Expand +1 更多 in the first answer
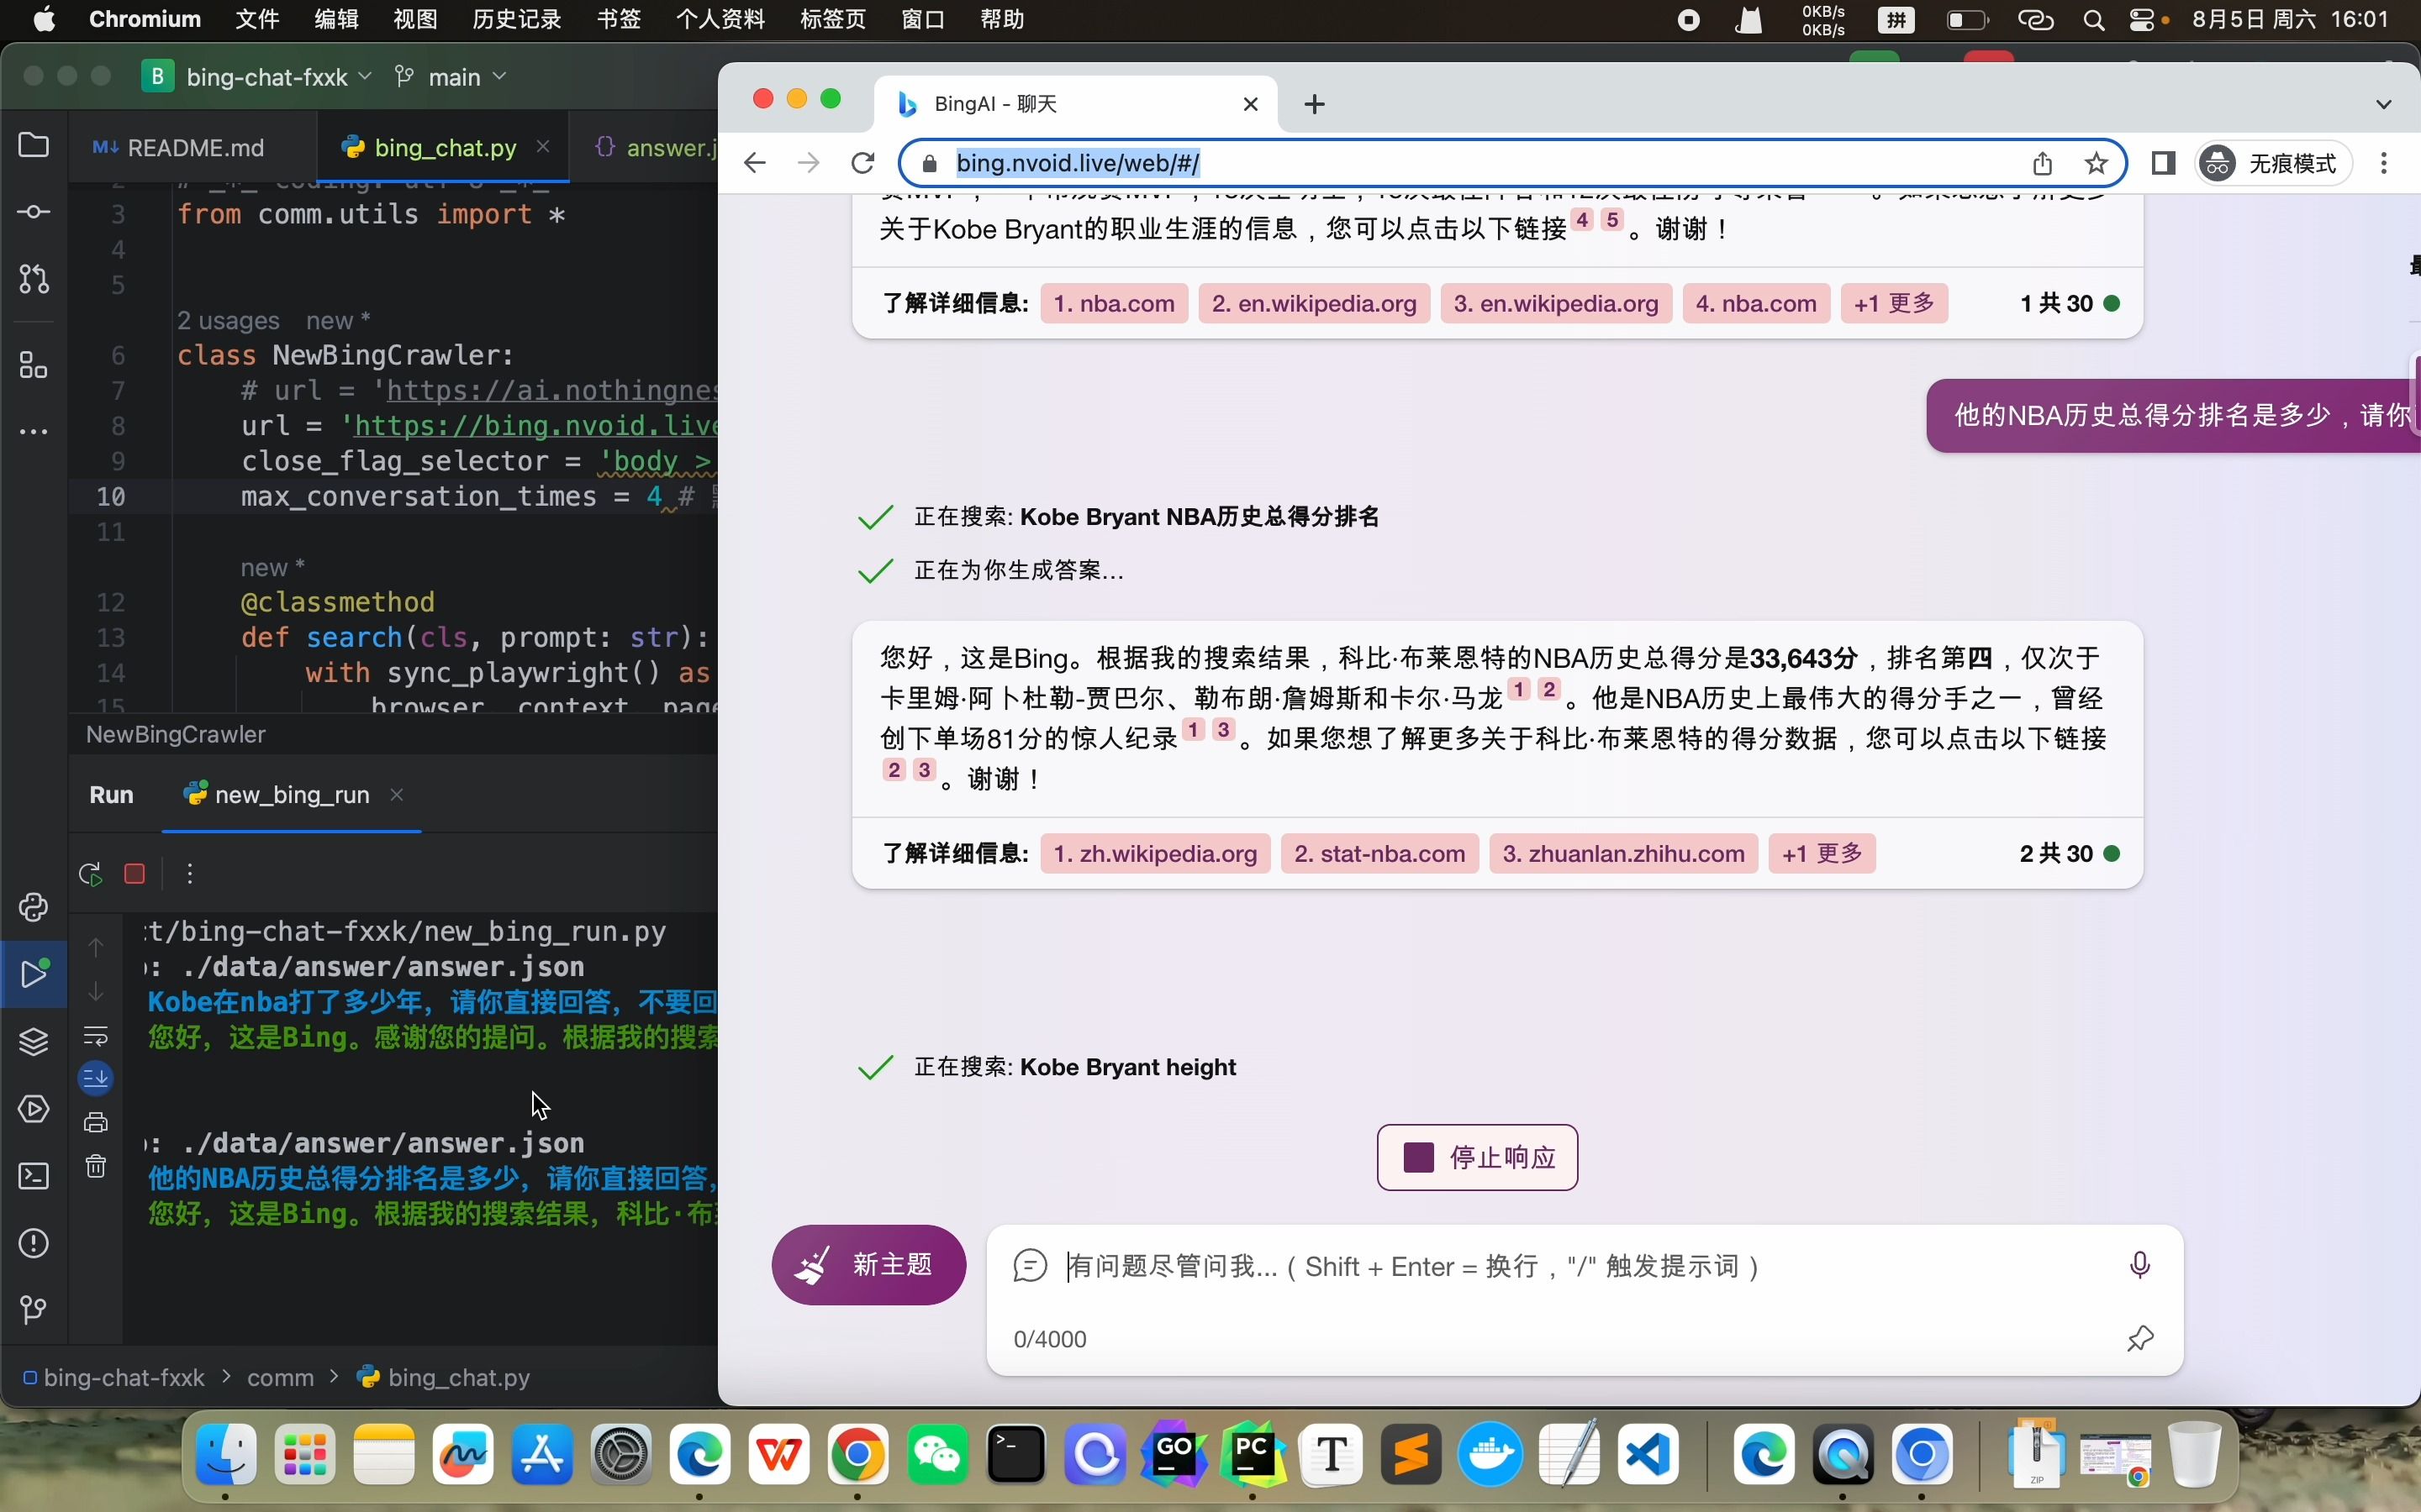Screen dimensions: 2421x1512 click(1895, 304)
